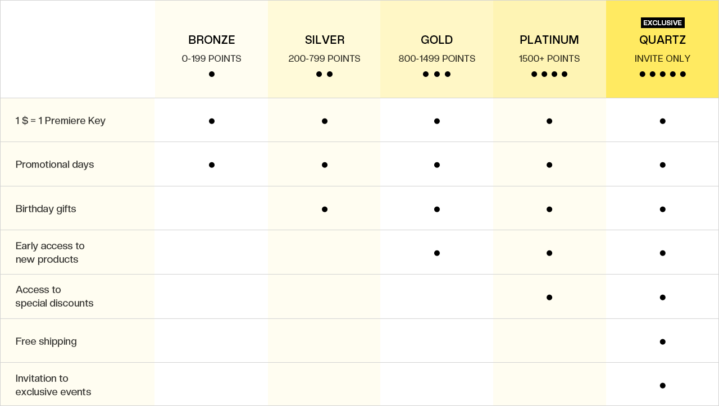Screen dimensions: 719x406
Task: Click Quartz dot for Free shipping
Action: 663,342
